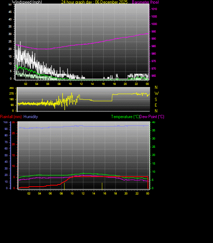Click the blue "Humidity" legend label
Image resolution: width=213 pixels, height=243 pixels.
pos(31,117)
